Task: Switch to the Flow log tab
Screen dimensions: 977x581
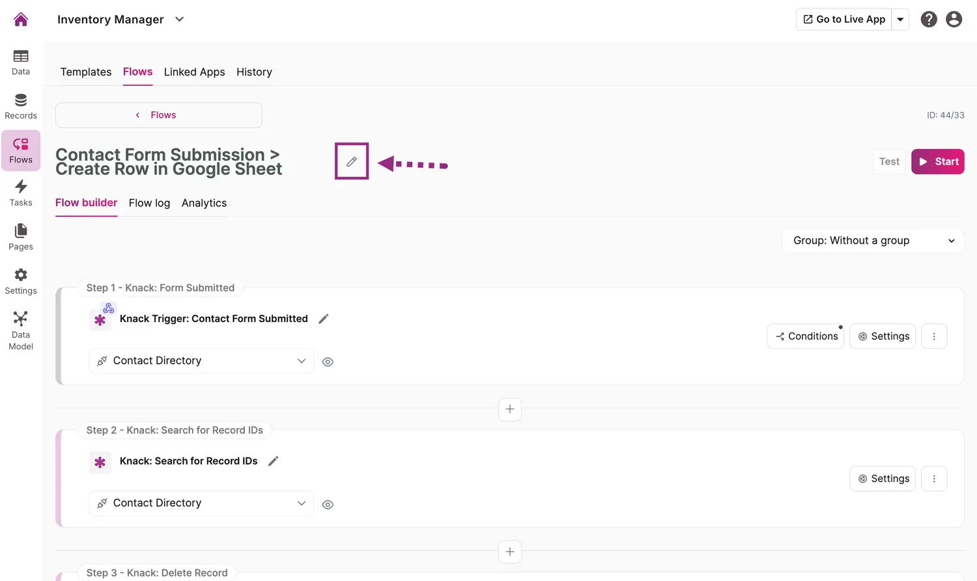Action: (149, 203)
